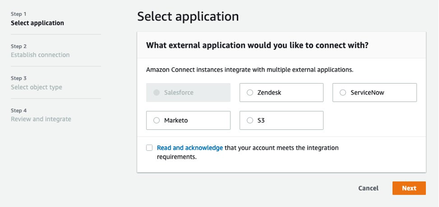439x207 pixels.
Task: Choose ServiceNow as the external application
Action: (x=343, y=93)
